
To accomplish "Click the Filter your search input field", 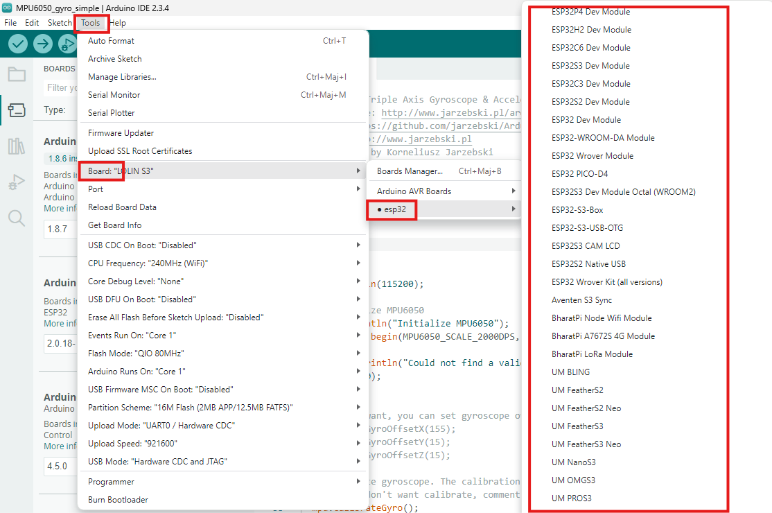I will pyautogui.click(x=60, y=87).
